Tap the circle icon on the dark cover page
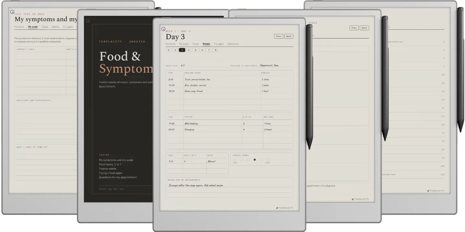 [x=88, y=21]
